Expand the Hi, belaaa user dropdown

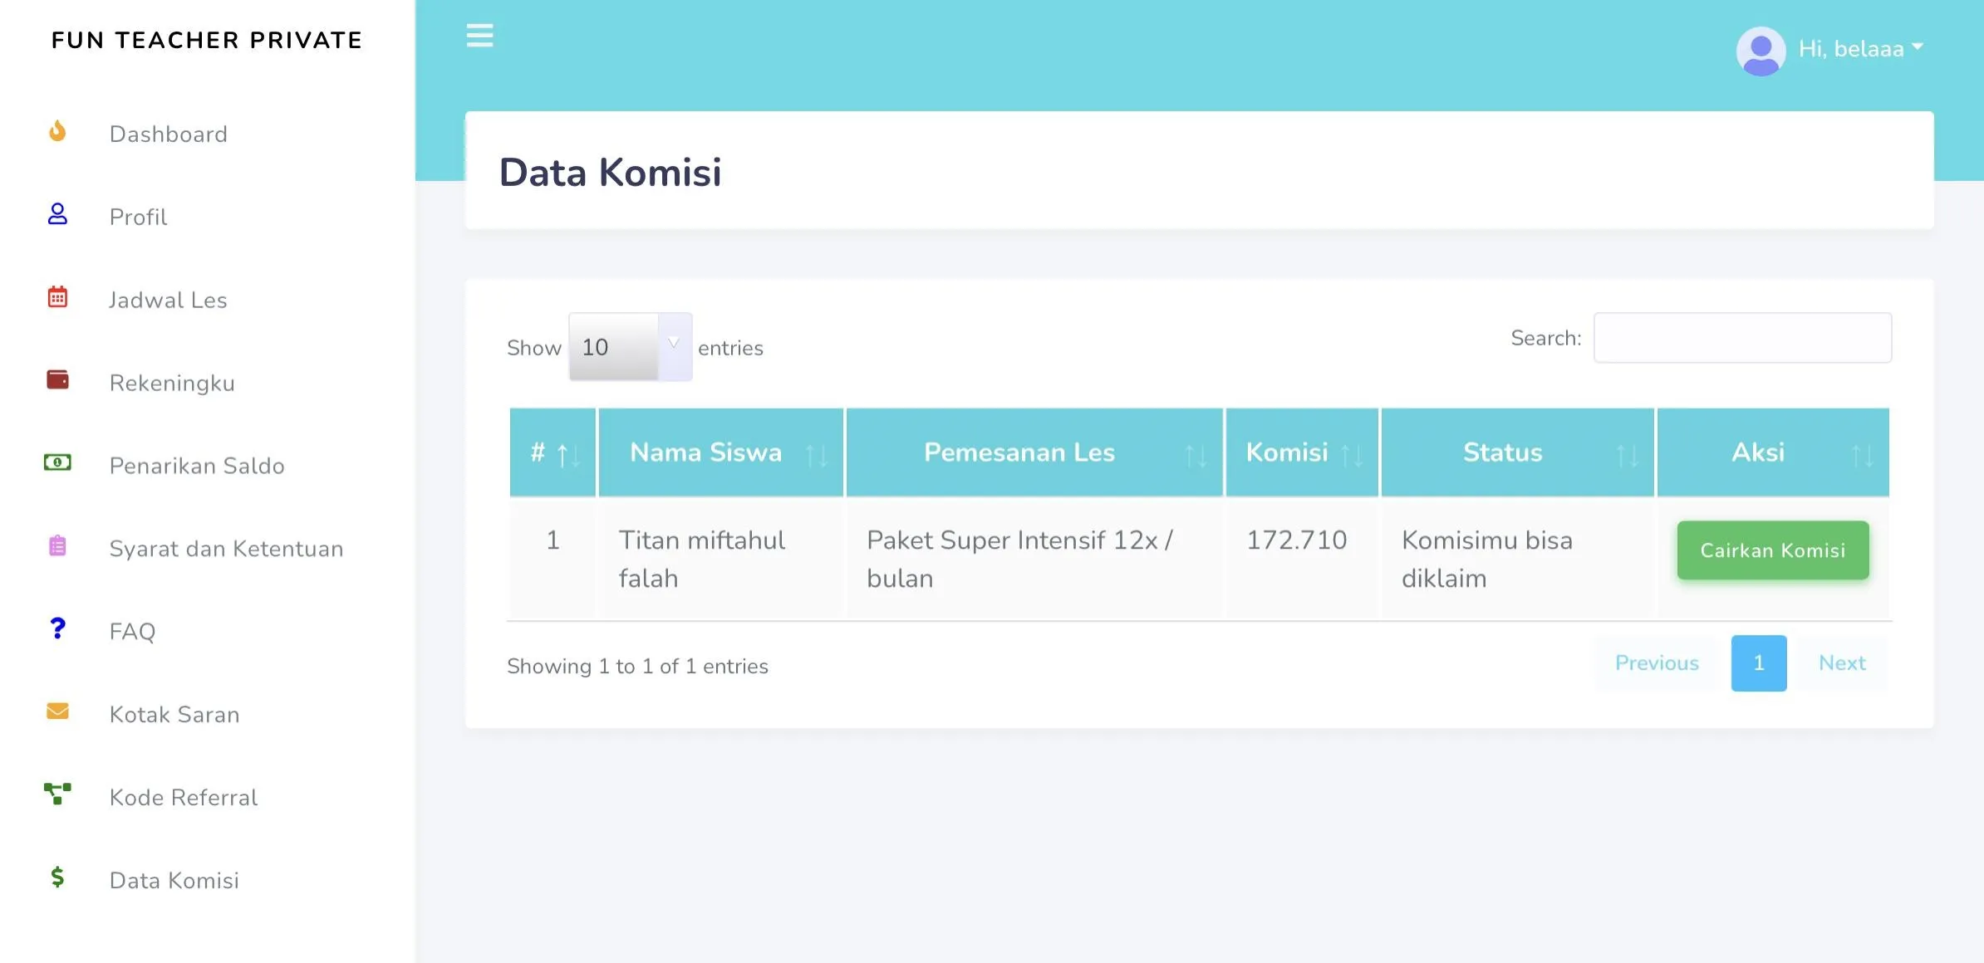[x=1861, y=49]
